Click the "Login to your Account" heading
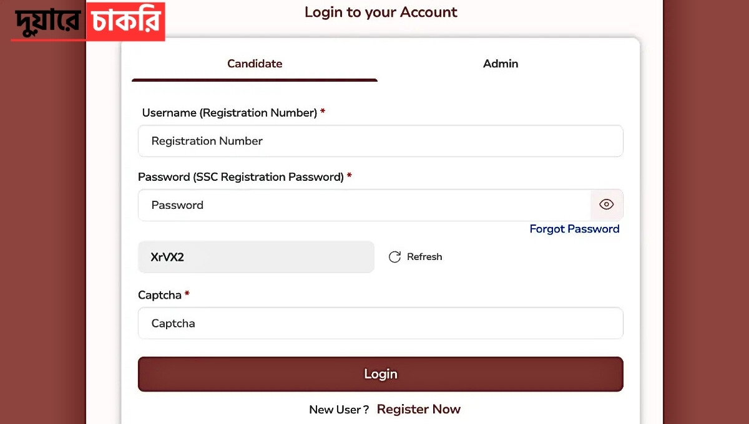This screenshot has height=424, width=749. coord(381,12)
